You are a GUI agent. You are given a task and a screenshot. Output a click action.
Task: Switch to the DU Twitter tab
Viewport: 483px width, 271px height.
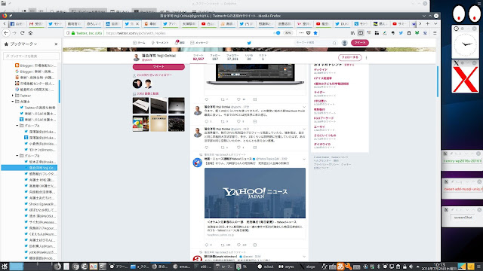(342, 23)
